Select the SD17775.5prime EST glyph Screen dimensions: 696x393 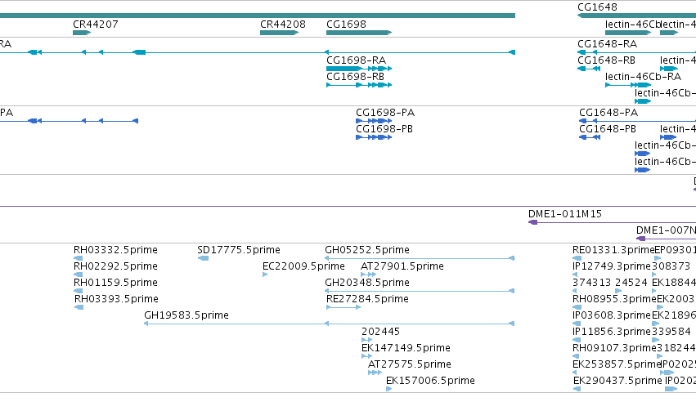click(x=204, y=258)
